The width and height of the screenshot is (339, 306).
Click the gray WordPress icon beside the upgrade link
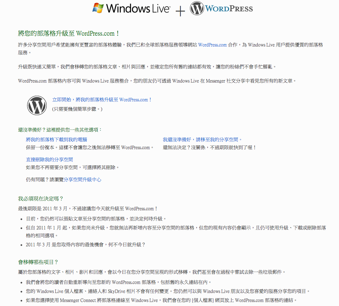37,105
